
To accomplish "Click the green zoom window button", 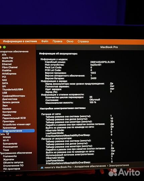I will point(4,47).
